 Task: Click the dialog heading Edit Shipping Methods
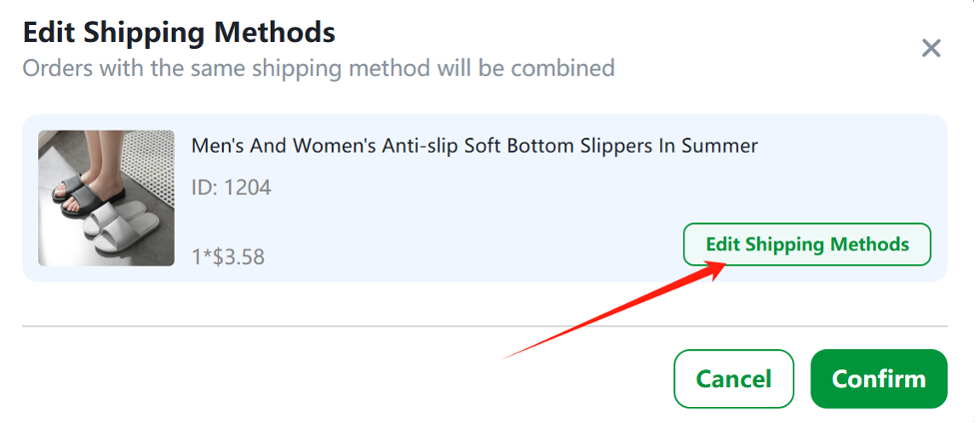point(179,32)
